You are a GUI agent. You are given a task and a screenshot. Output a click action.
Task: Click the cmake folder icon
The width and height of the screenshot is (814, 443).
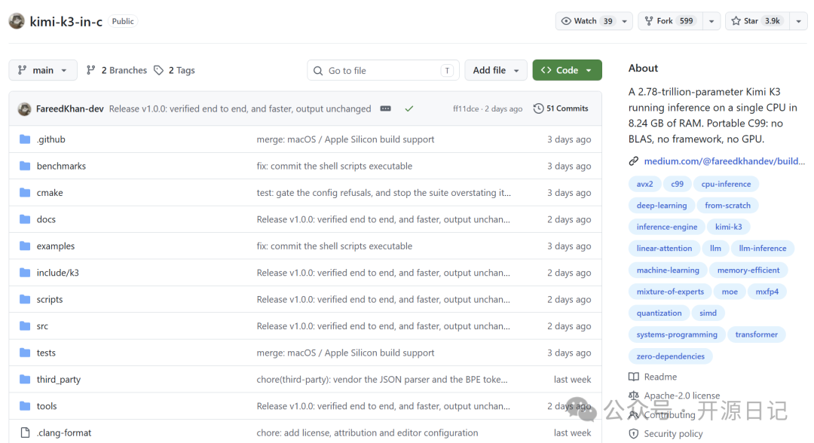(x=25, y=192)
